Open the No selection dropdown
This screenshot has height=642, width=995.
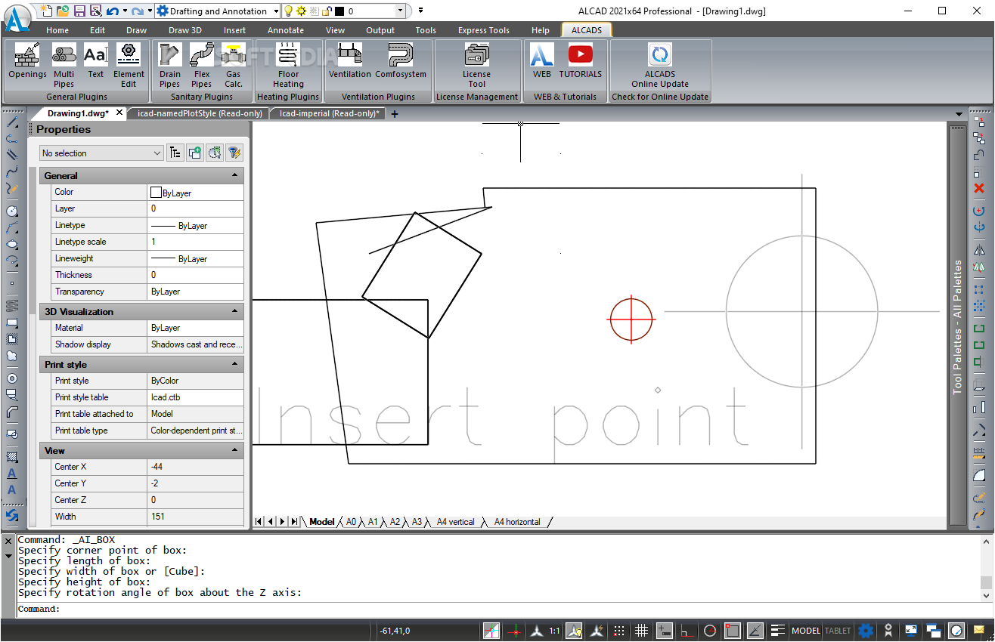coord(102,153)
